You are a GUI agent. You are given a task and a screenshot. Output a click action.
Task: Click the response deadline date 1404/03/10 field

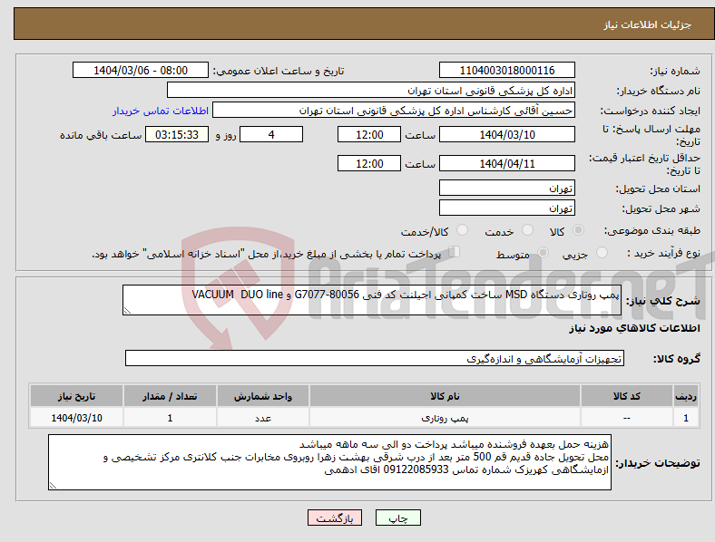[x=507, y=135]
